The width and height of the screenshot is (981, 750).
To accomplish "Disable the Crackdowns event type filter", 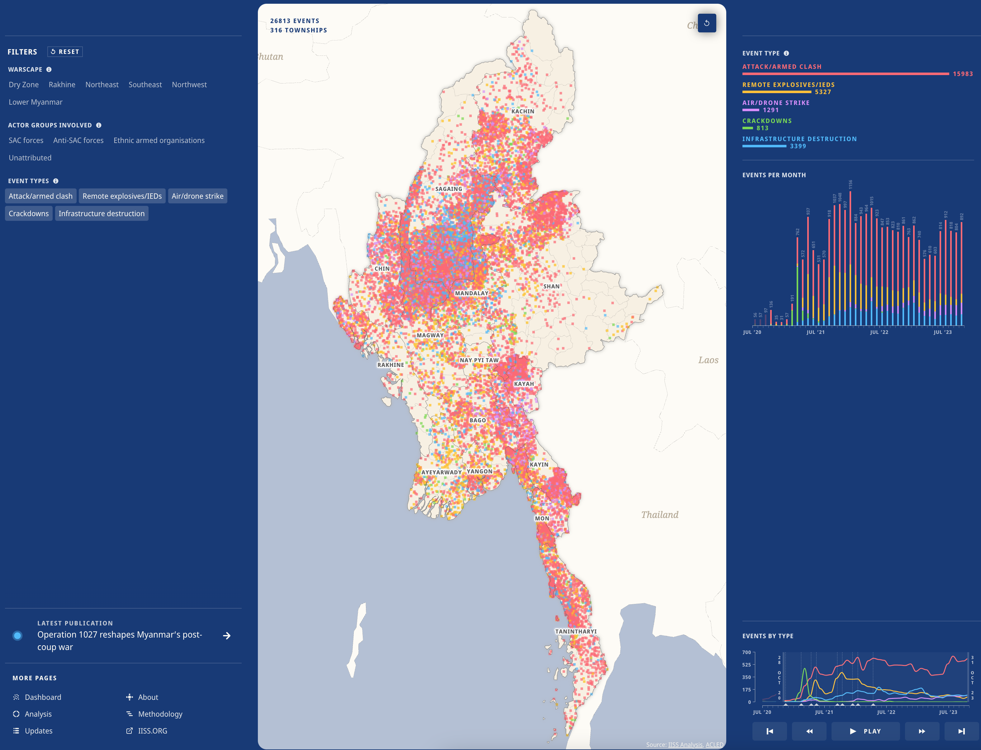I will click(29, 213).
